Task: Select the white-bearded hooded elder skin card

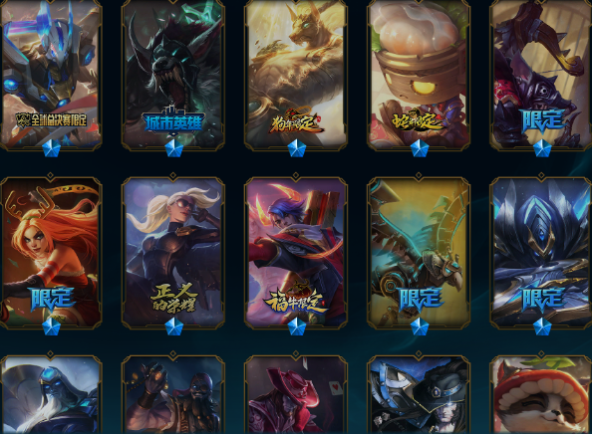Action: pyautogui.click(x=51, y=395)
